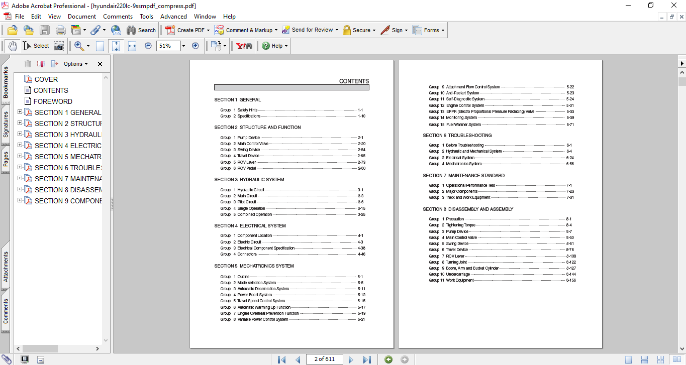Open the Advanced menu

(173, 17)
